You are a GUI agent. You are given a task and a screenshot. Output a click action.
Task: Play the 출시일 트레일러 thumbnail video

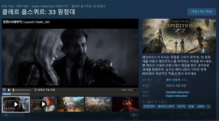click(x=43, y=104)
